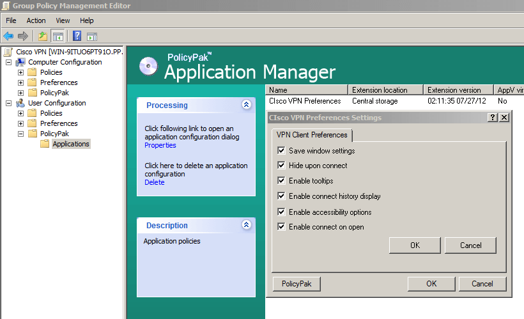The width and height of the screenshot is (524, 319).
Task: Click the Back arrow toolbar icon
Action: click(x=8, y=36)
